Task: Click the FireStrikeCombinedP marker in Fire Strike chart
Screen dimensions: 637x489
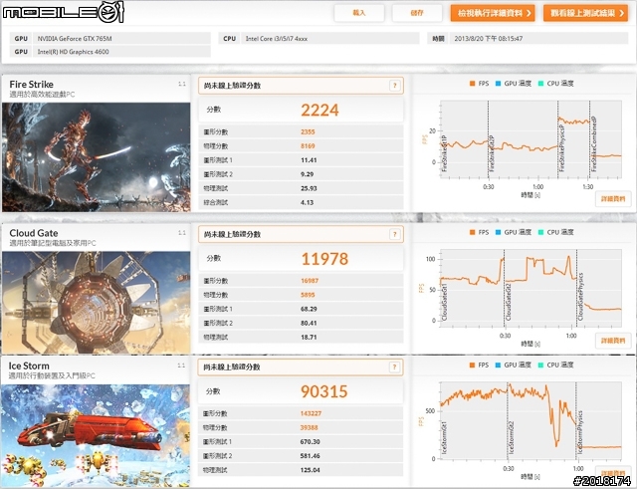Action: (x=593, y=143)
